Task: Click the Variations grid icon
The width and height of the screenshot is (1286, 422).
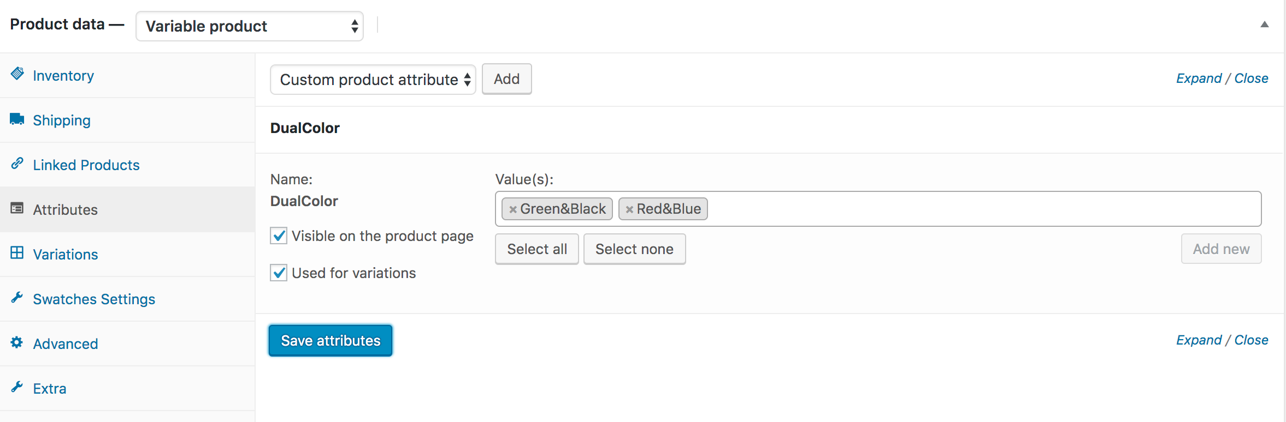Action: pyautogui.click(x=17, y=253)
